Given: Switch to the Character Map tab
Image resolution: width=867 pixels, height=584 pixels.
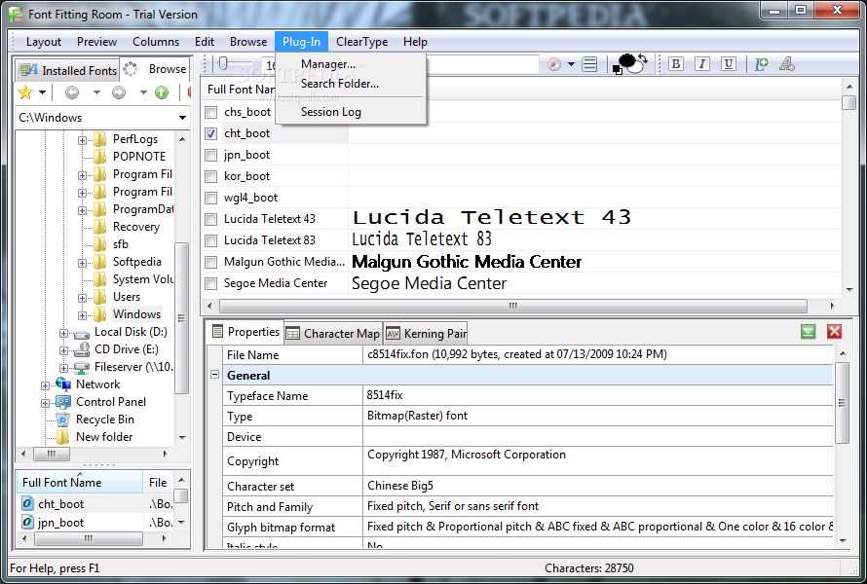Looking at the screenshot, I should 333,333.
